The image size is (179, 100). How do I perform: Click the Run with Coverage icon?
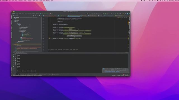pos(107,14)
